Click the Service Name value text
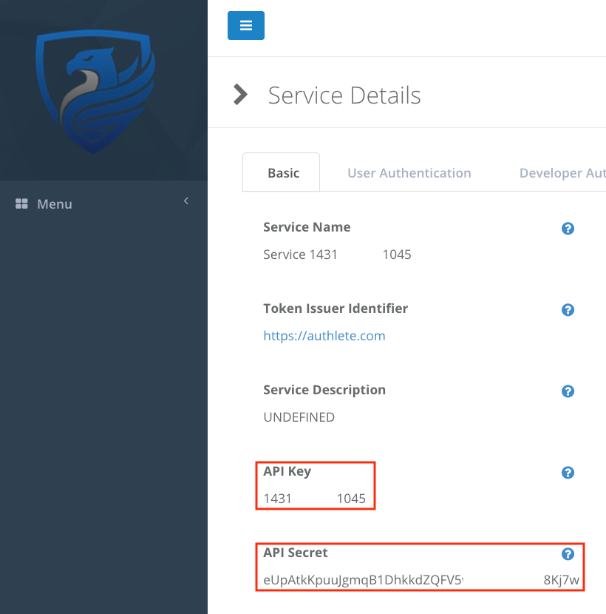Screen dimensions: 606x614 tap(336, 254)
